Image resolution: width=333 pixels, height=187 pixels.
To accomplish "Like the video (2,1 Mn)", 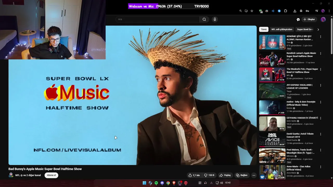I will tap(194, 175).
